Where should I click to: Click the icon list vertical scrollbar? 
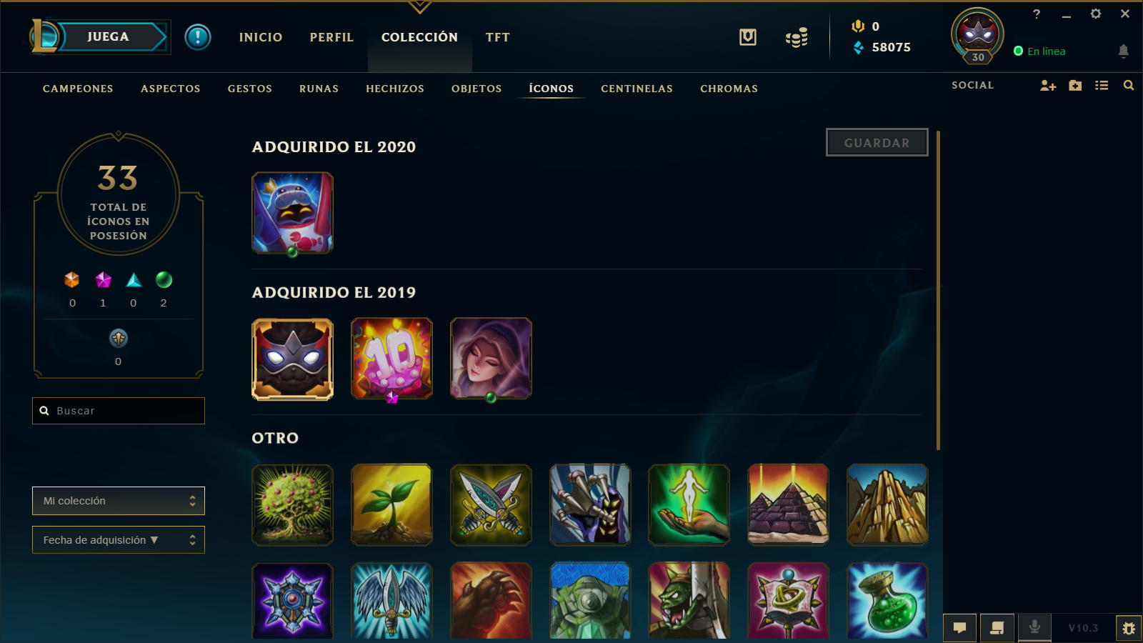938,290
